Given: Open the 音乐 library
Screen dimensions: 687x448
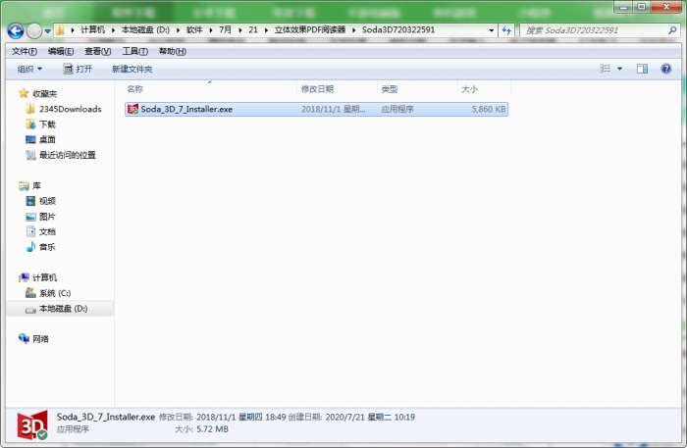Looking at the screenshot, I should (x=47, y=247).
